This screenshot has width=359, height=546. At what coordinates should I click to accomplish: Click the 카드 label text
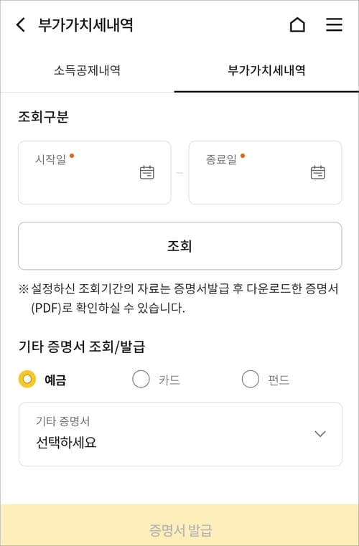[x=169, y=380]
